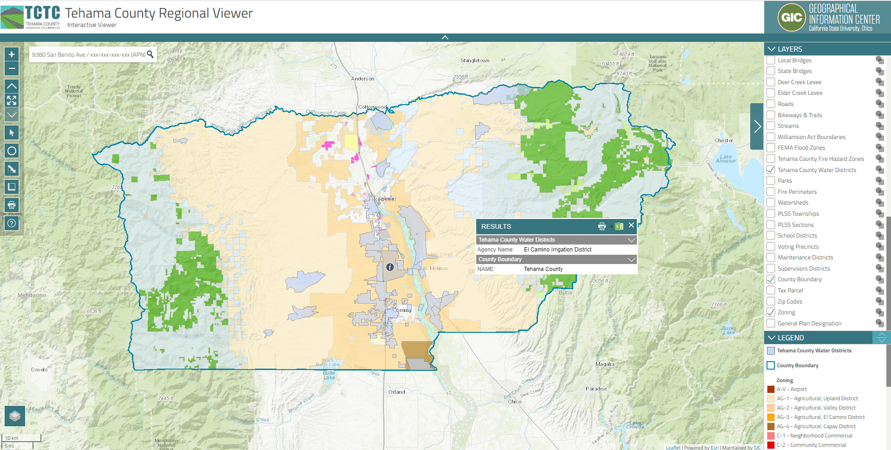Open the side panel arrow tab
The image size is (891, 450).
click(x=756, y=126)
